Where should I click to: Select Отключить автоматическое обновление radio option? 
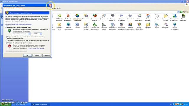click(x=6, y=43)
